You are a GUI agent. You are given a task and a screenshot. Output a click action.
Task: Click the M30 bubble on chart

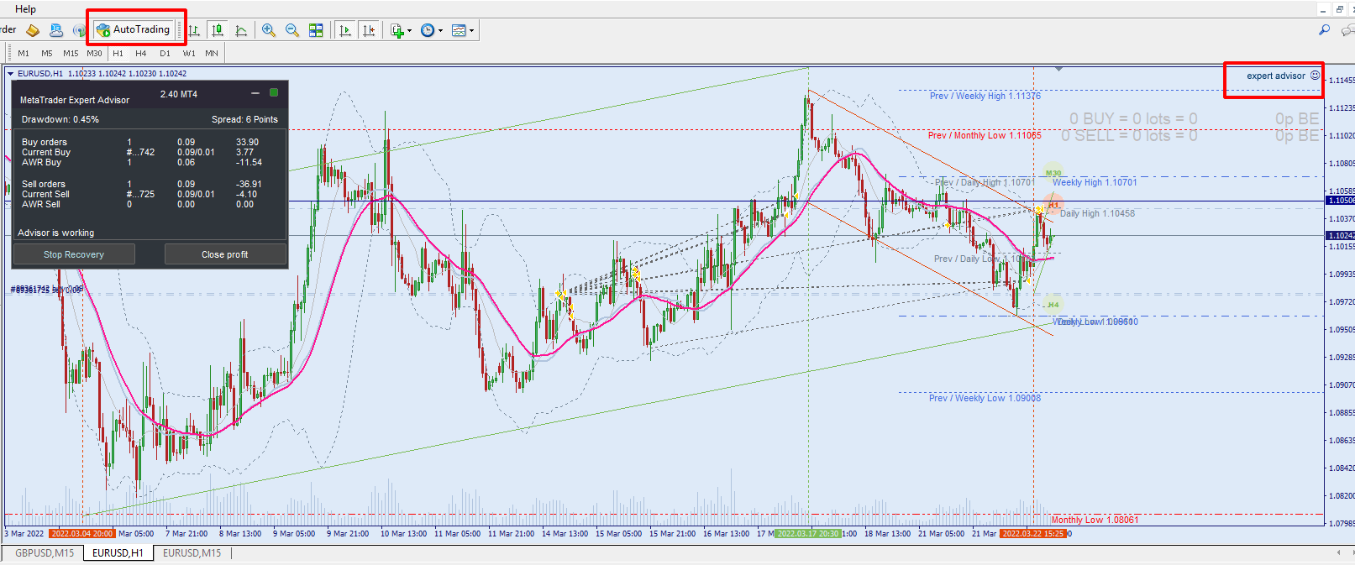click(1053, 173)
